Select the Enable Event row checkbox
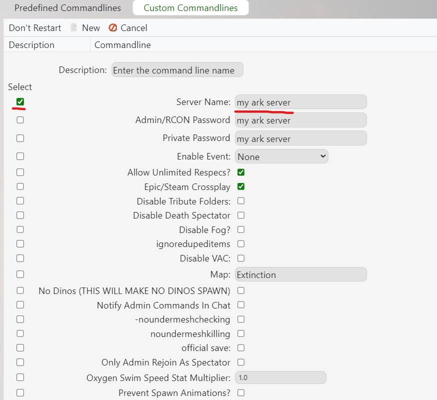 20,156
